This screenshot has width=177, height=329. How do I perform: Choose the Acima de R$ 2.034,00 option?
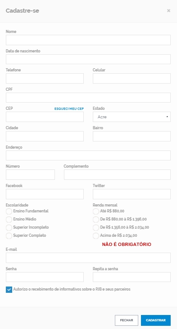point(96,236)
